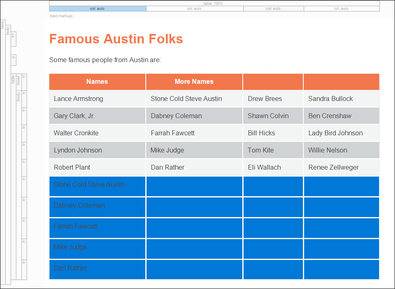The height and width of the screenshot is (289, 395).
Task: Click the Drew Brees cell
Action: [x=273, y=99]
